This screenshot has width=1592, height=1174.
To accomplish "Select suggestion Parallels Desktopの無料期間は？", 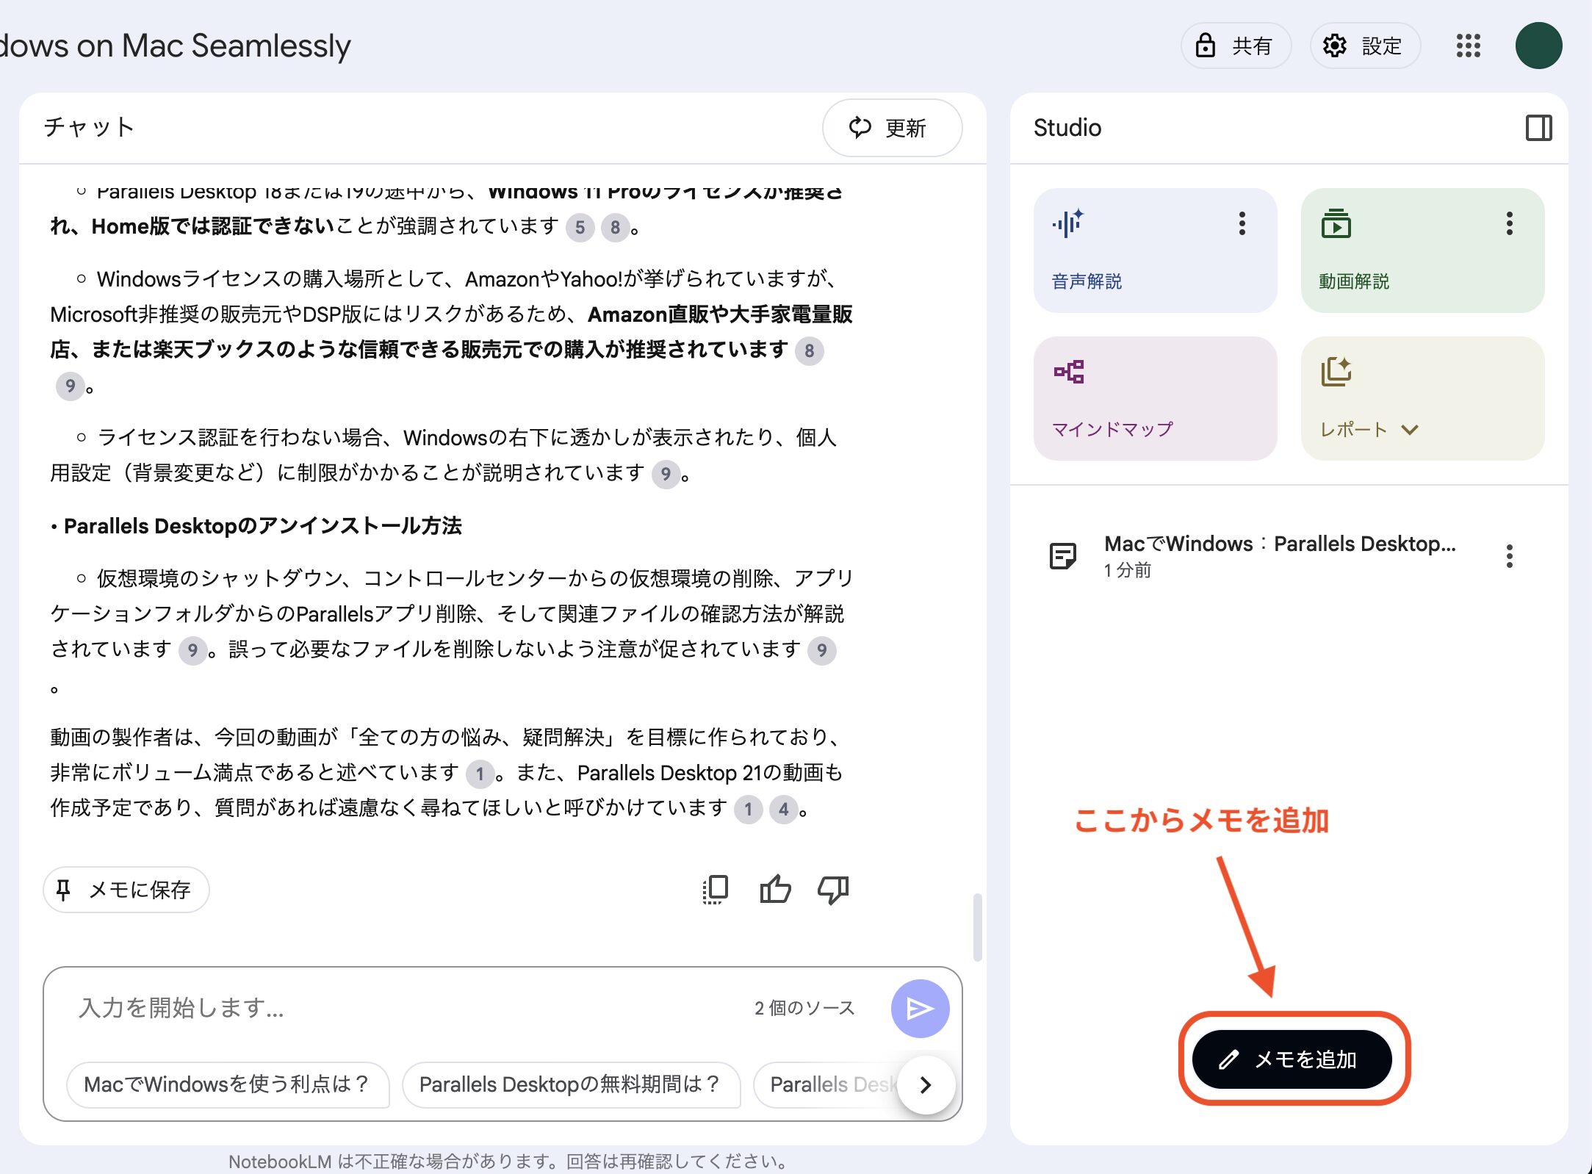I will coord(570,1084).
